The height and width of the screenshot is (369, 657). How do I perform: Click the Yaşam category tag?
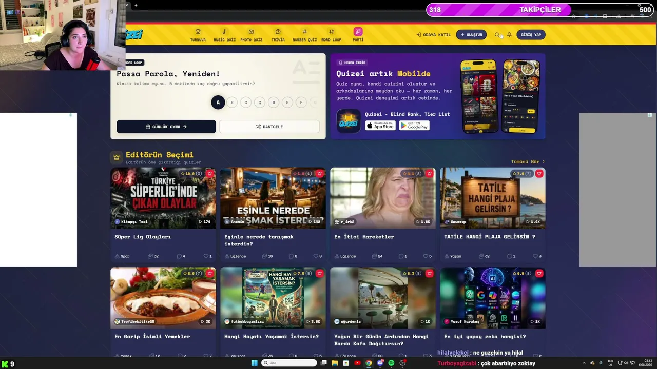(x=453, y=256)
